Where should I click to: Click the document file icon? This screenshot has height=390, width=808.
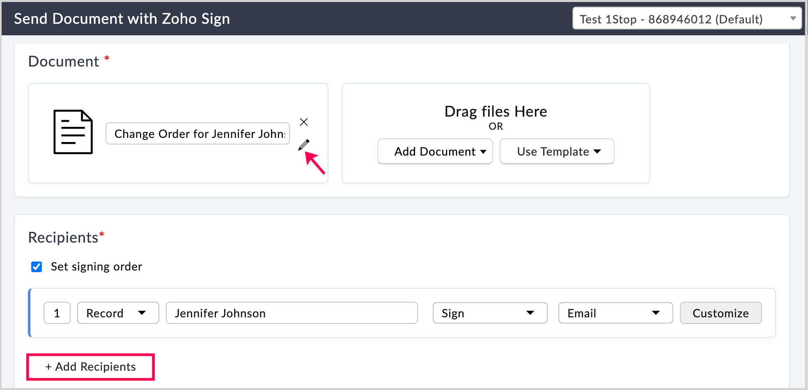click(x=73, y=132)
